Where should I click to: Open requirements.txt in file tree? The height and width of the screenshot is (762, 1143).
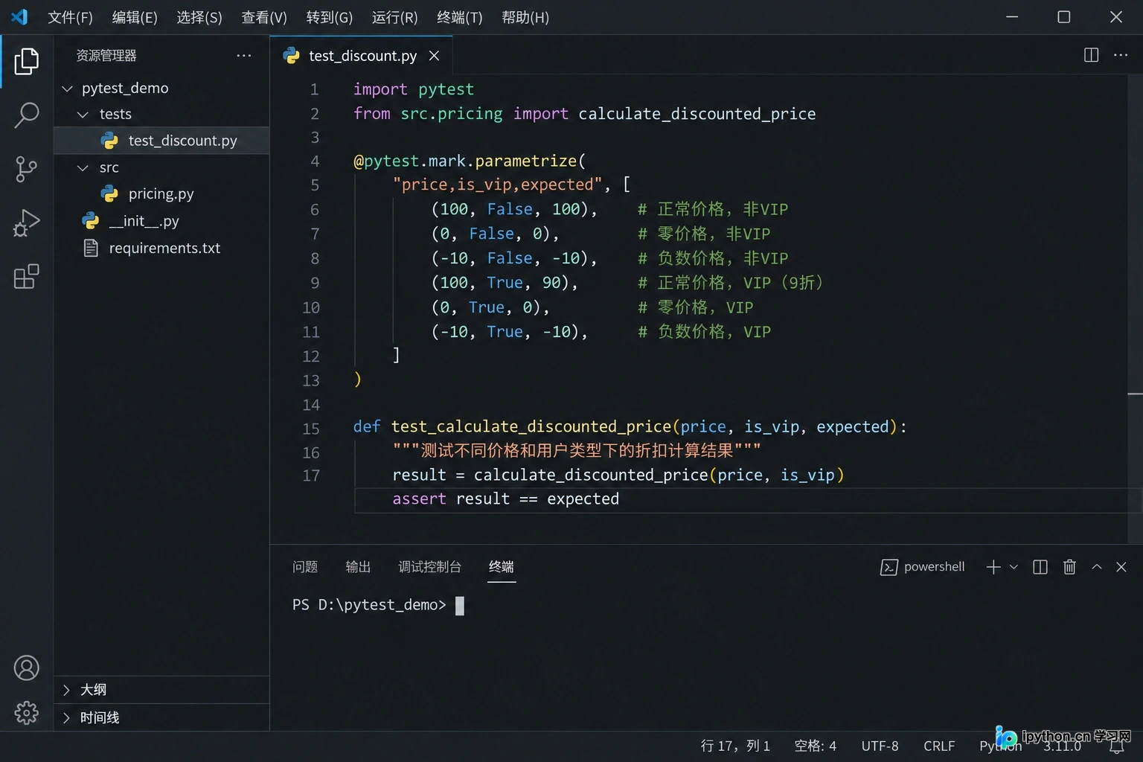point(161,248)
